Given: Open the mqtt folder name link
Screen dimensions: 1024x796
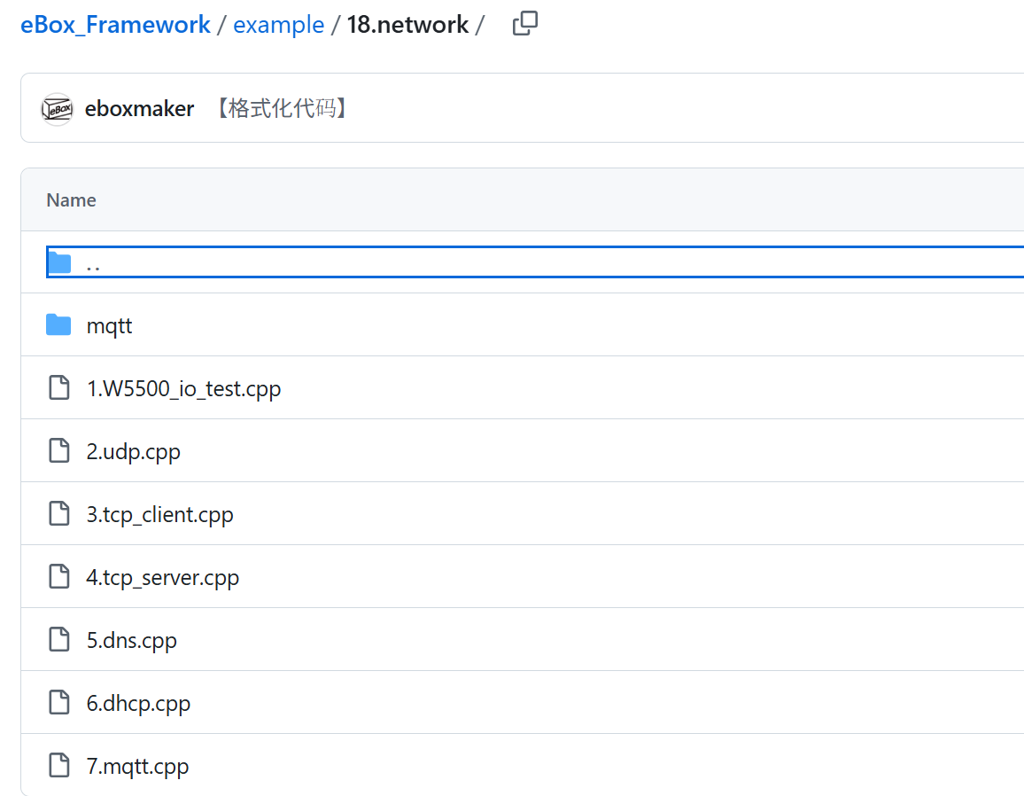Looking at the screenshot, I should [x=109, y=325].
